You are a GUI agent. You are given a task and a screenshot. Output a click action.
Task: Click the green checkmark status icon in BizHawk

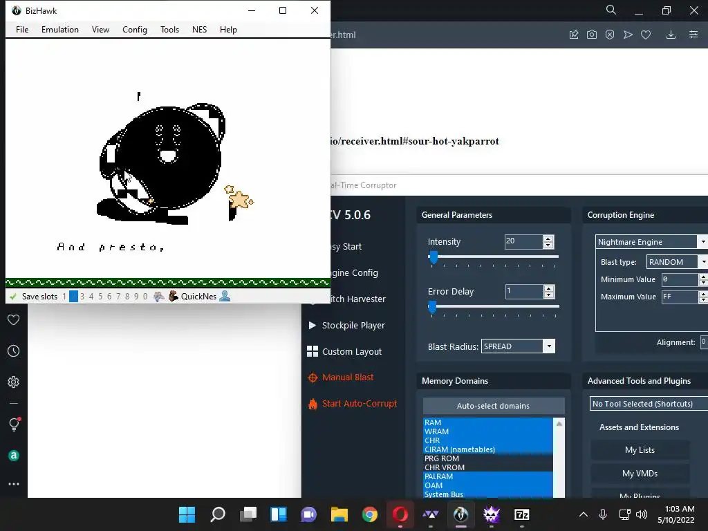pos(13,296)
